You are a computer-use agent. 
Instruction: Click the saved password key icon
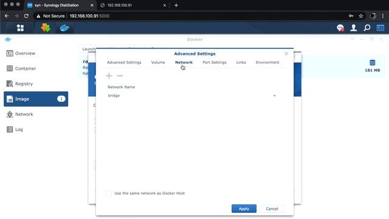click(x=351, y=16)
